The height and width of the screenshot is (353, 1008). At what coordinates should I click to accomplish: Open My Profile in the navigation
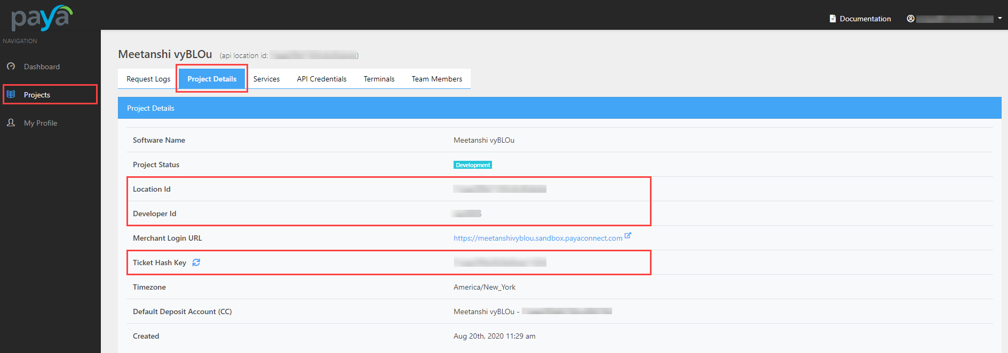click(x=41, y=123)
